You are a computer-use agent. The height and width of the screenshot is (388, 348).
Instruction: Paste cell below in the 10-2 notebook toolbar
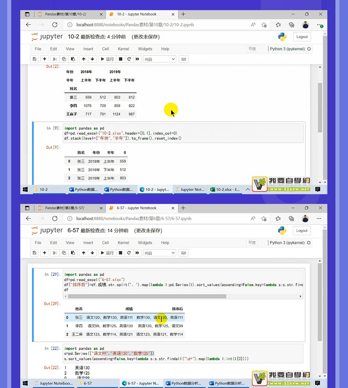[73, 59]
